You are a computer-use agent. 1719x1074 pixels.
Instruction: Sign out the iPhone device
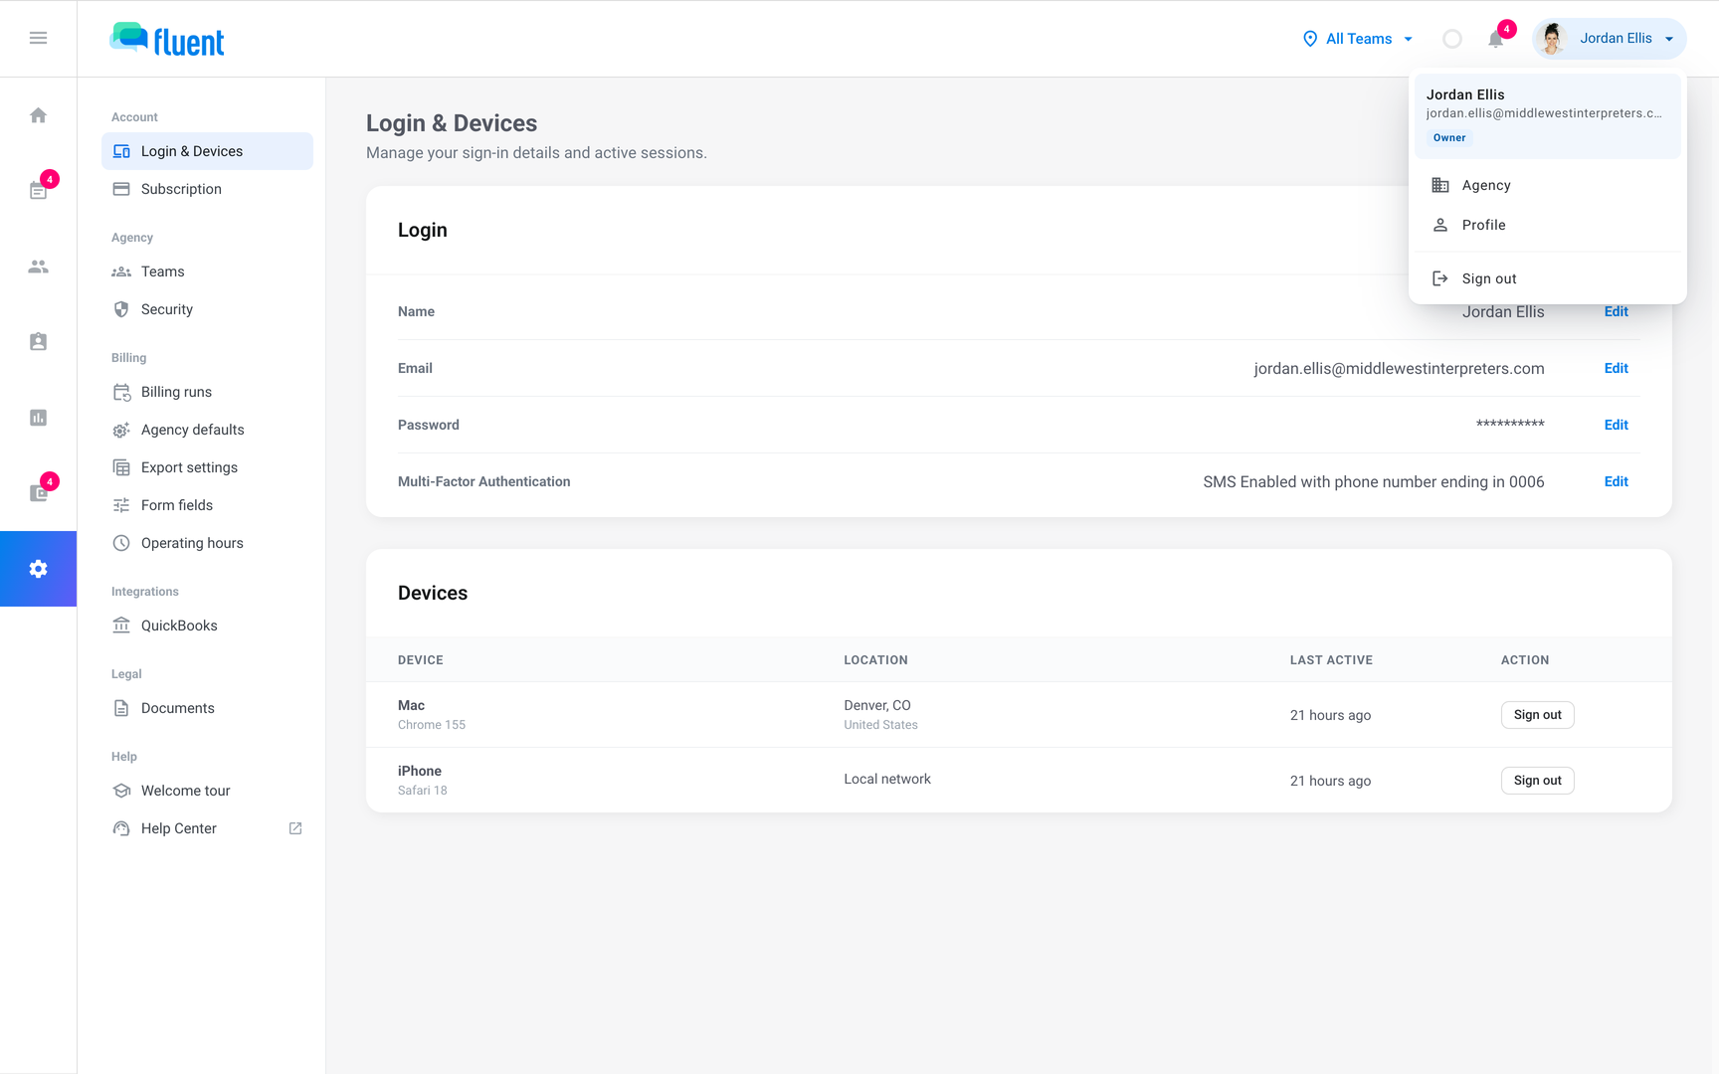click(x=1537, y=781)
